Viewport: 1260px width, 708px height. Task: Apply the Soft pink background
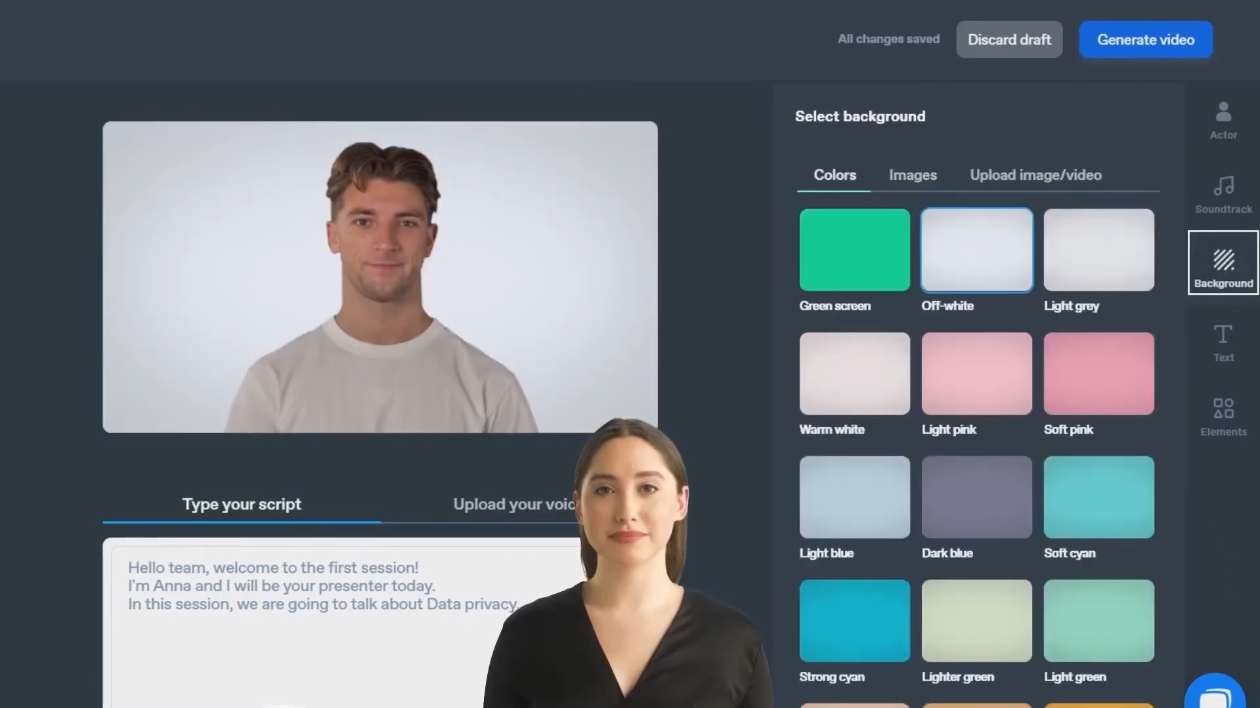tap(1098, 373)
